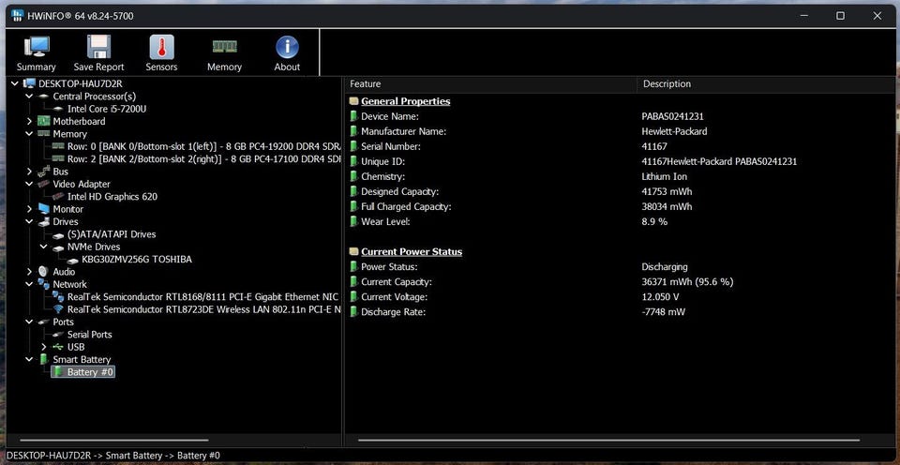The image size is (900, 465).
Task: Click the Motherboard tree icon
Action: [44, 121]
